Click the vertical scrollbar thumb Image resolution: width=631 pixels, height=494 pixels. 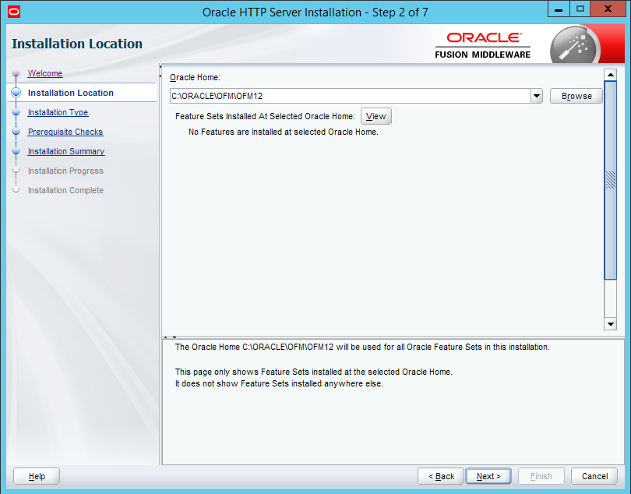point(610,179)
